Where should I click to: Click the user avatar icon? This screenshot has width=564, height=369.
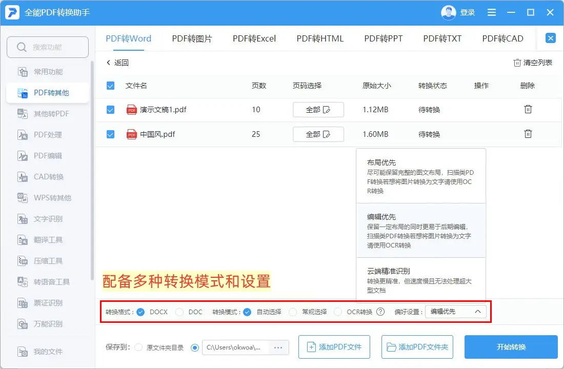tap(449, 12)
